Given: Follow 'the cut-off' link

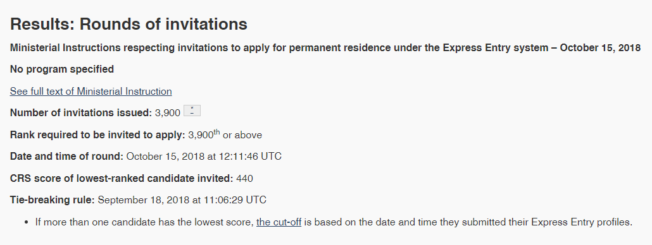Looking at the screenshot, I should pos(279,222).
